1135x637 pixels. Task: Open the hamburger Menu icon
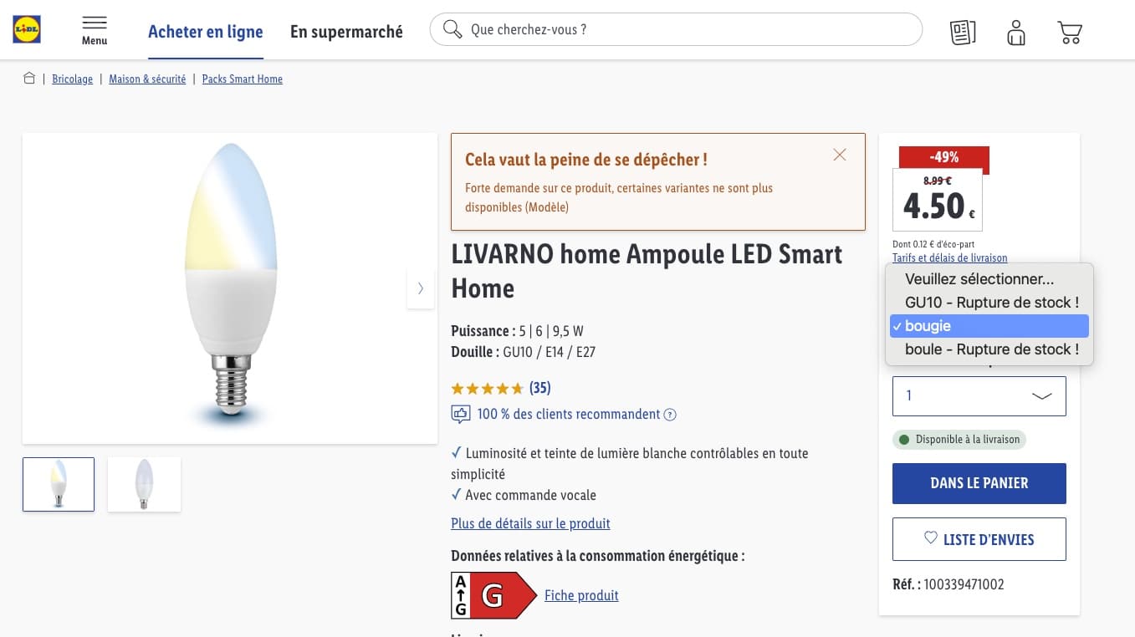point(95,30)
